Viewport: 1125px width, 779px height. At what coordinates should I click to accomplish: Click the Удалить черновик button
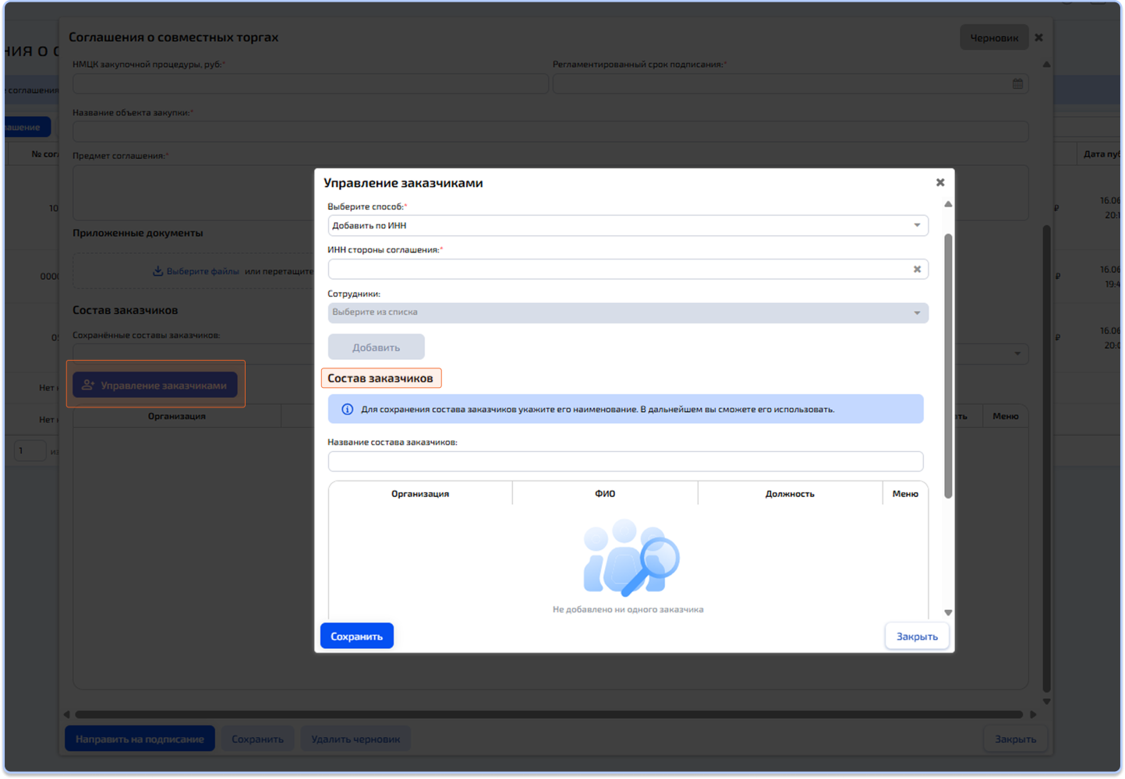point(356,738)
